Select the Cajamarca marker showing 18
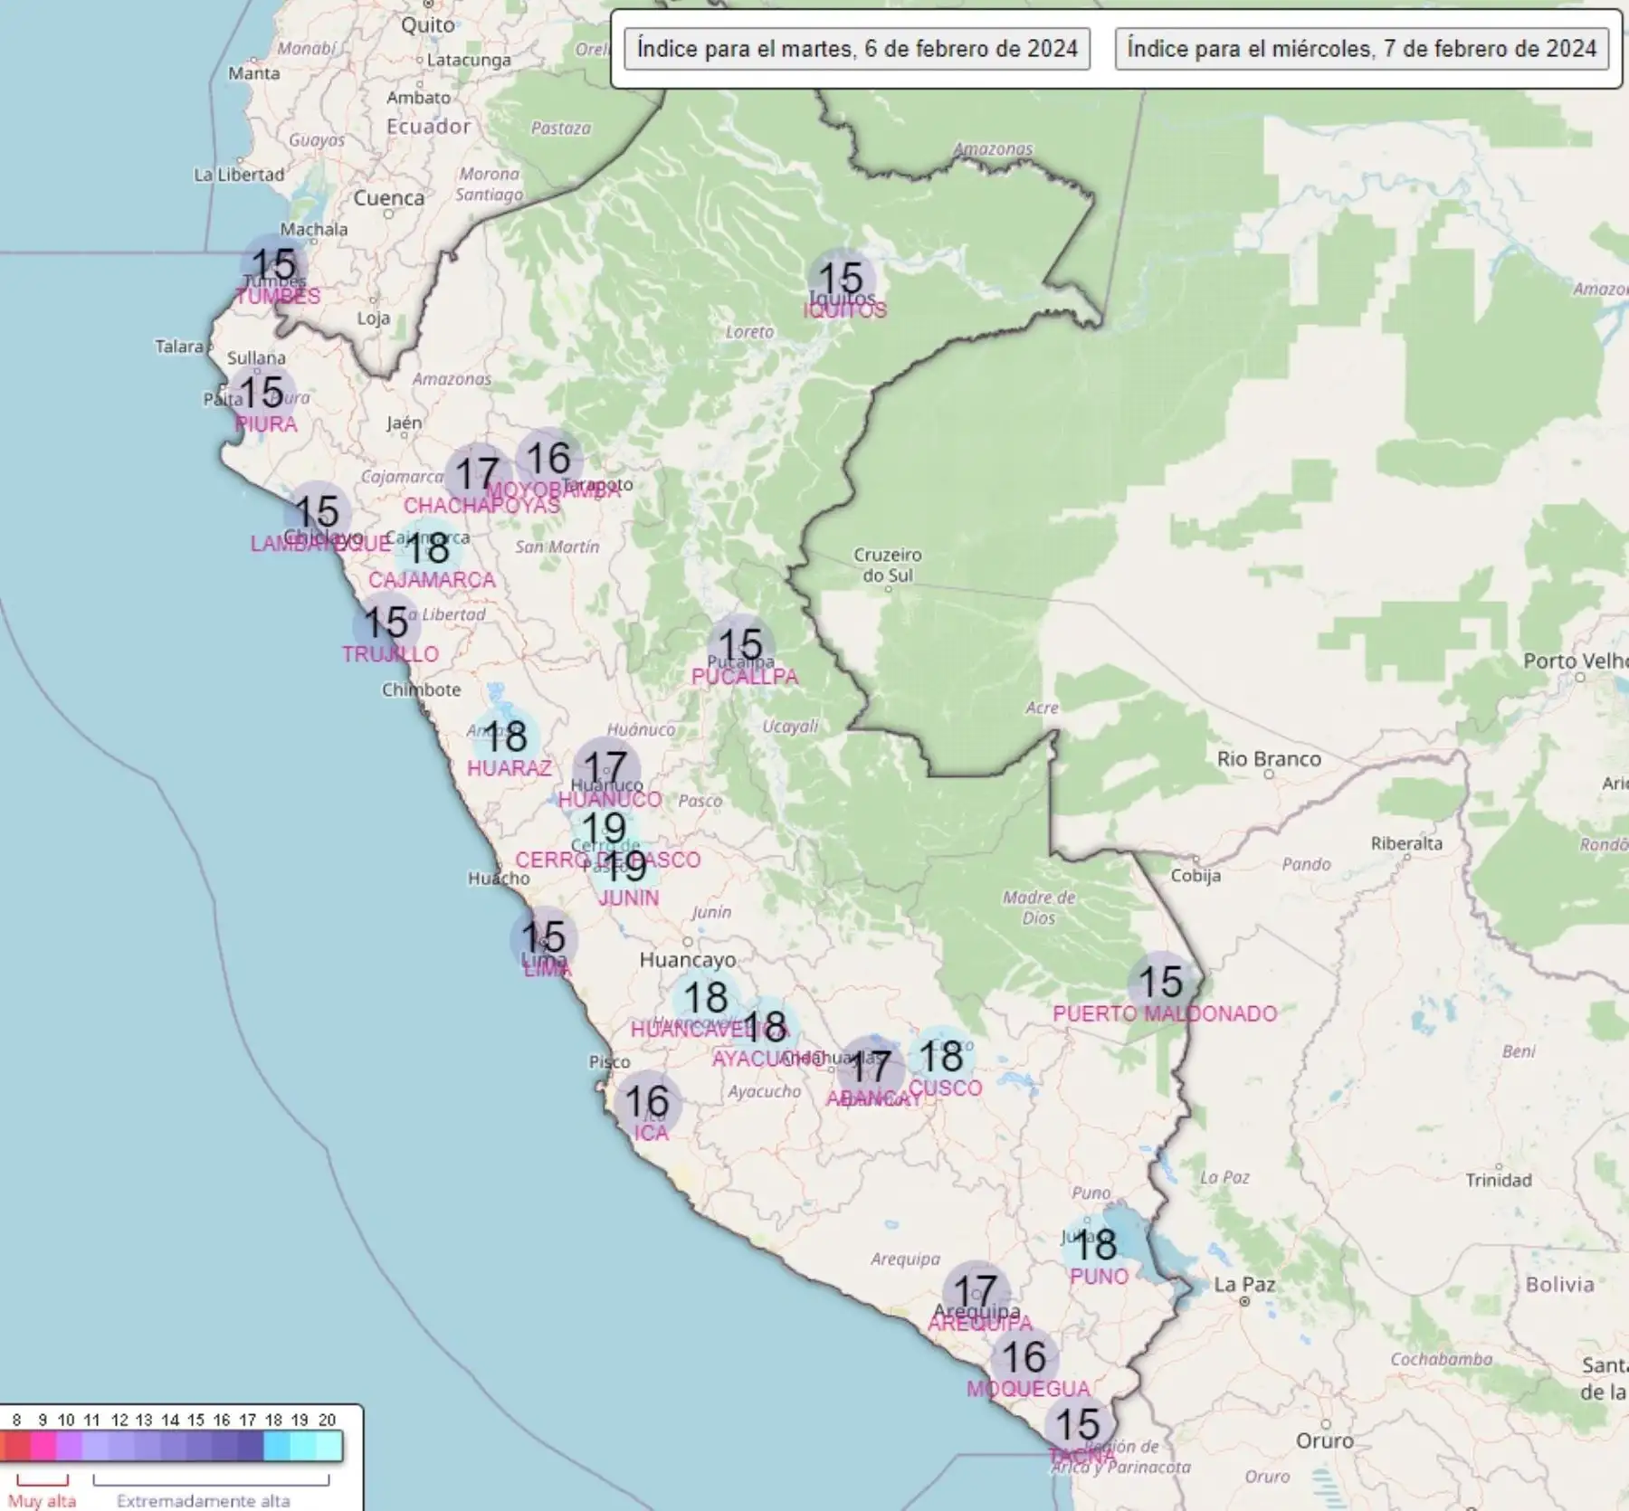 click(x=427, y=549)
